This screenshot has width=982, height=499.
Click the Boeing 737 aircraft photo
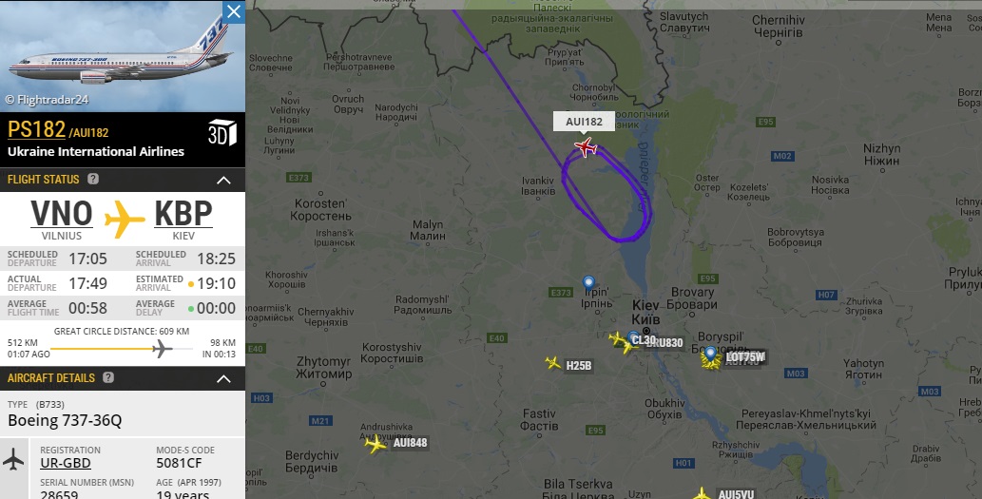pos(123,56)
